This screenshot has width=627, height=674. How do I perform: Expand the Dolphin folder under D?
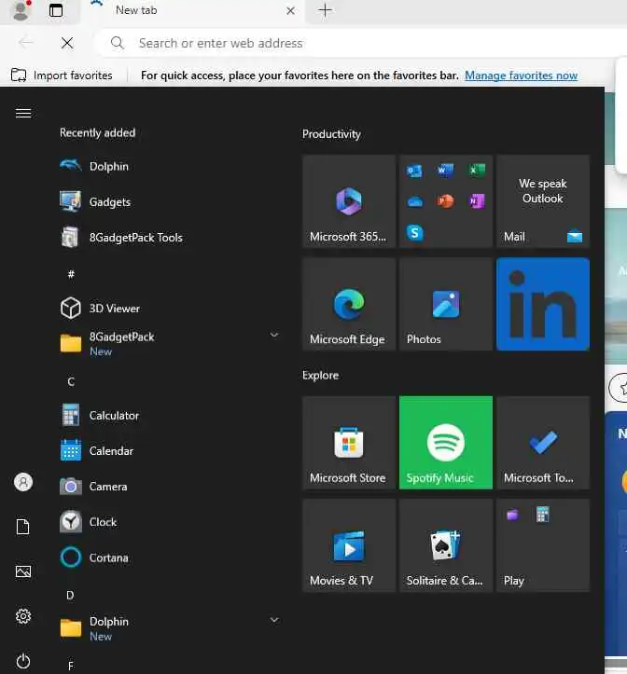[x=170, y=628]
